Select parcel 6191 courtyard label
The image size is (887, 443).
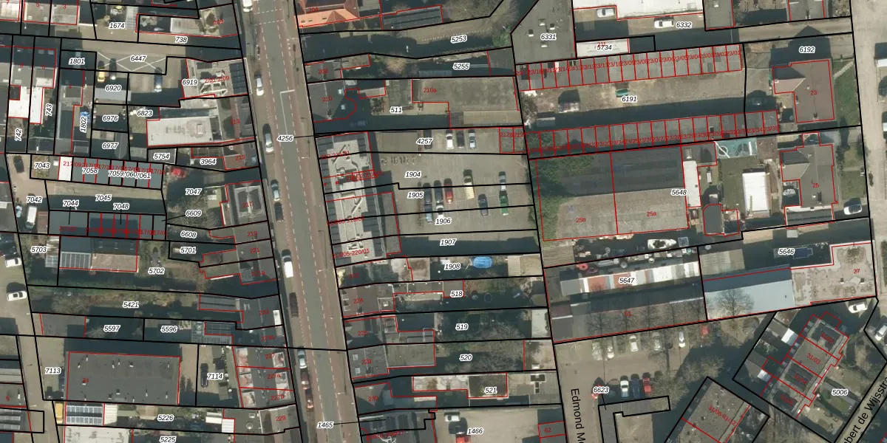pyautogui.click(x=629, y=98)
